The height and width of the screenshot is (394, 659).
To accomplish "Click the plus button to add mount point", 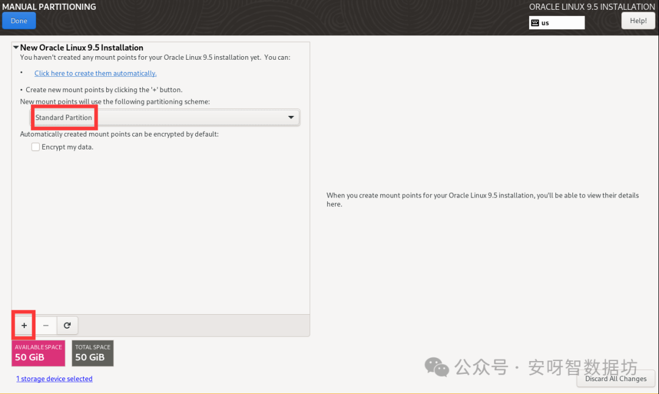I will 24,326.
